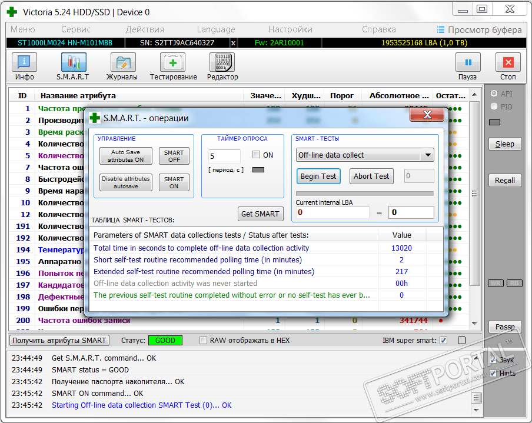The image size is (532, 423).
Task: Click the ID column header
Action: [x=22, y=96]
